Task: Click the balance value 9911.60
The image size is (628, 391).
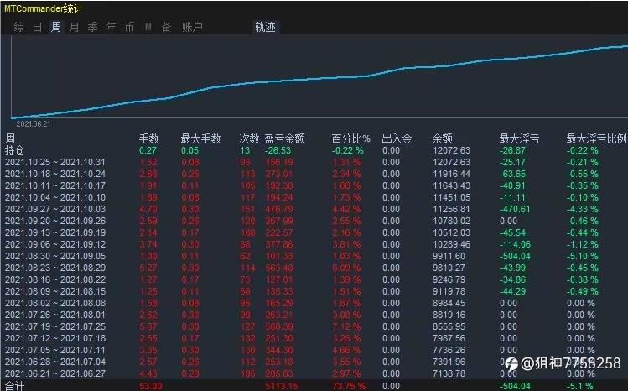Action: (449, 256)
